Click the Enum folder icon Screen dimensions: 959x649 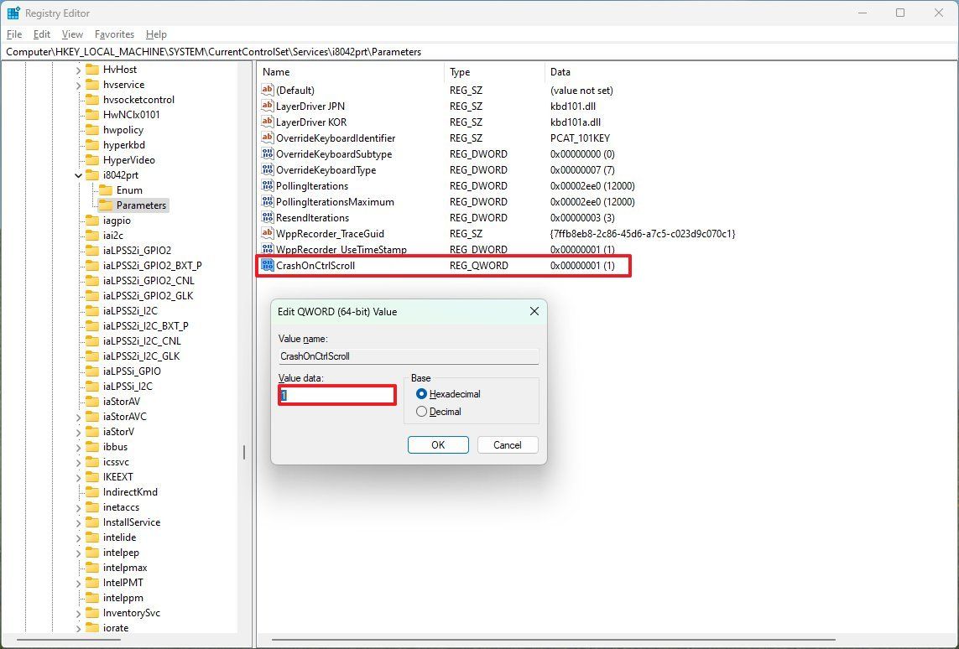106,190
